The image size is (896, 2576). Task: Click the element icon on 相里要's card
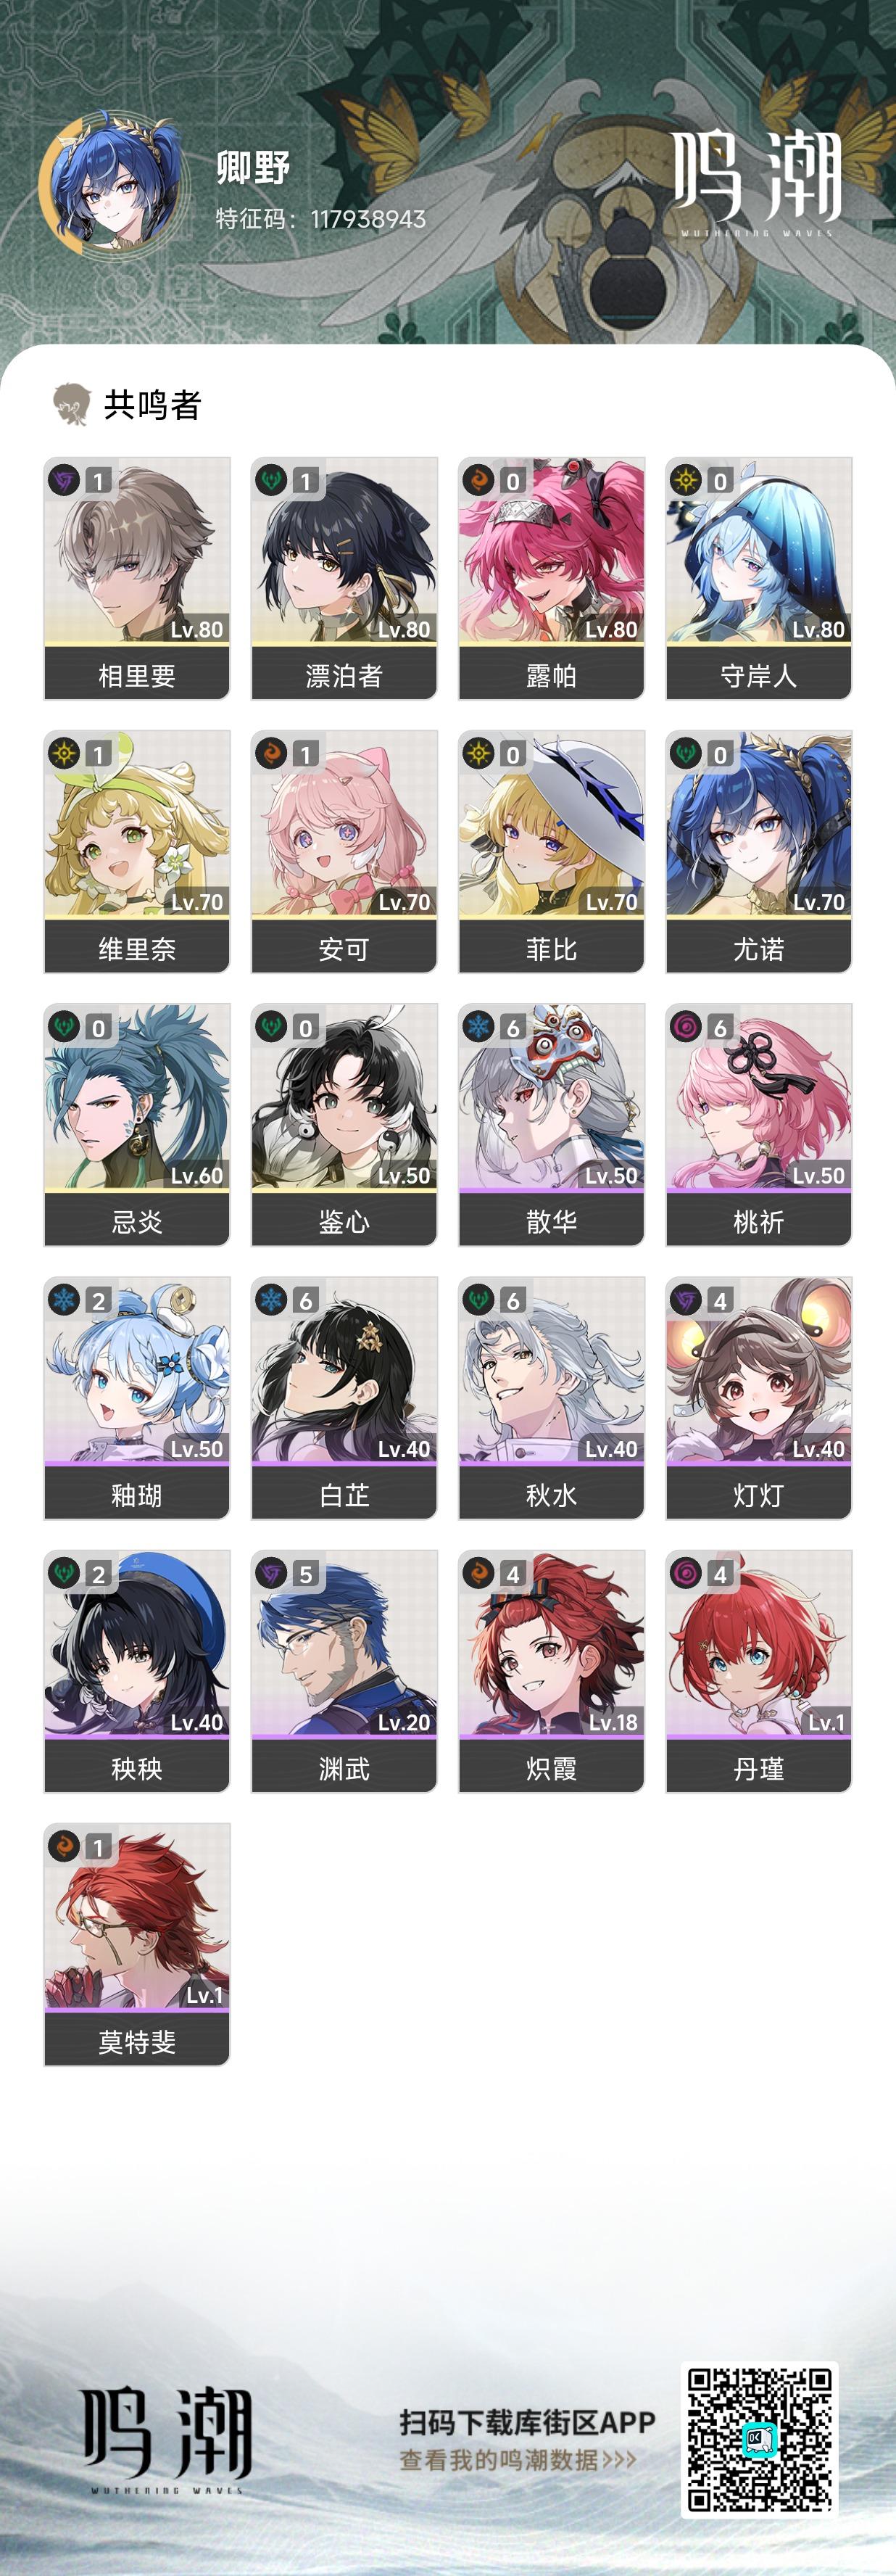click(x=64, y=480)
